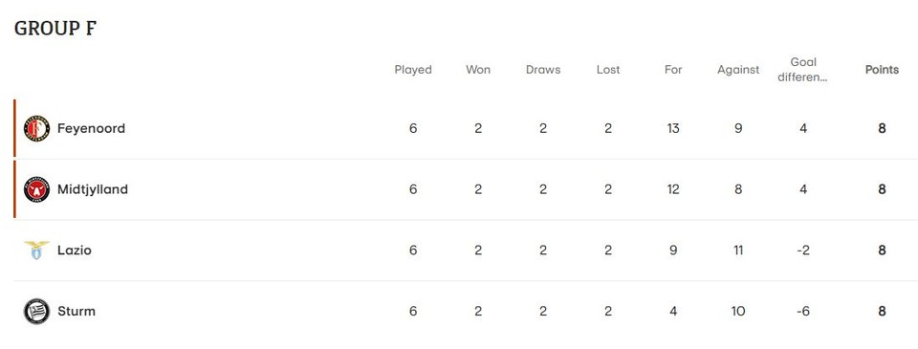Click the For column header
The height and width of the screenshot is (349, 918).
point(672,70)
